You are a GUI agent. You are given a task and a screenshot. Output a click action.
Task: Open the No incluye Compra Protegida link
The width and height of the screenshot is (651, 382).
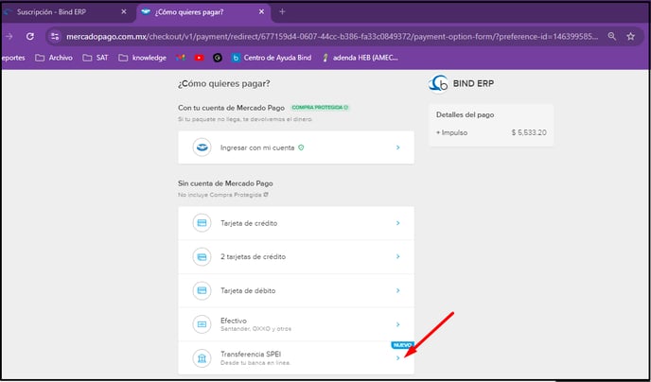pyautogui.click(x=223, y=194)
